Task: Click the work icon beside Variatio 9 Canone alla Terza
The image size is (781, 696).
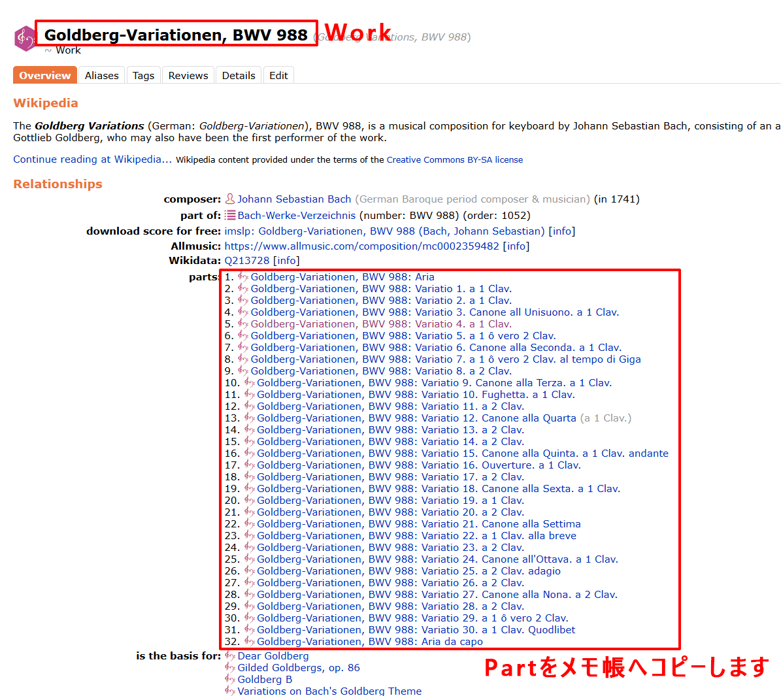Action: [250, 382]
